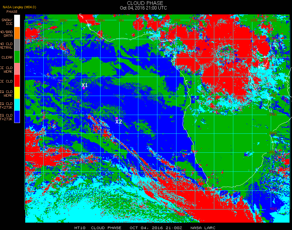292x230 pixels.
Task: Click the ICE CLD WEAK legend label
Action: pyautogui.click(x=6, y=70)
